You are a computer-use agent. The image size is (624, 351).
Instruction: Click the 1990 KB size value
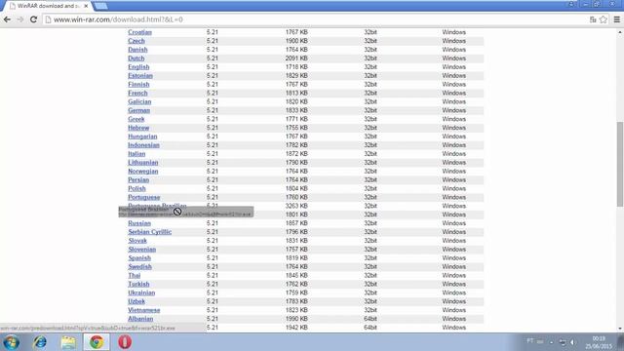296,319
